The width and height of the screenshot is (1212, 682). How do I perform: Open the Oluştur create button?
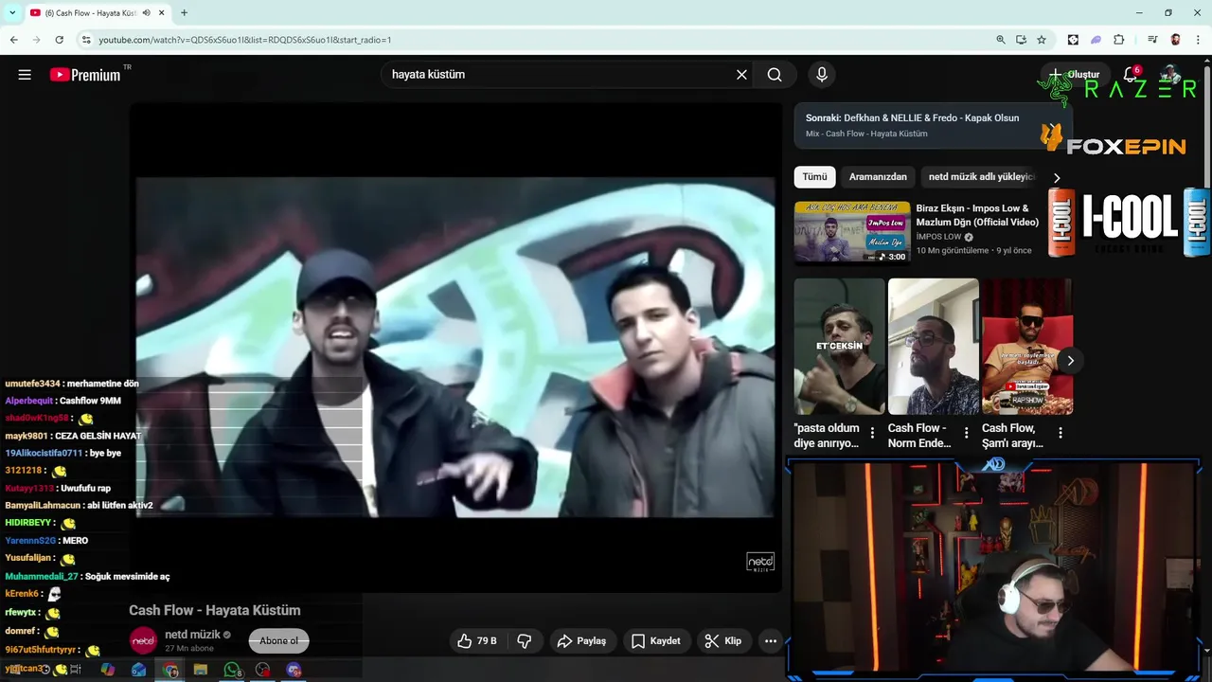coord(1074,75)
